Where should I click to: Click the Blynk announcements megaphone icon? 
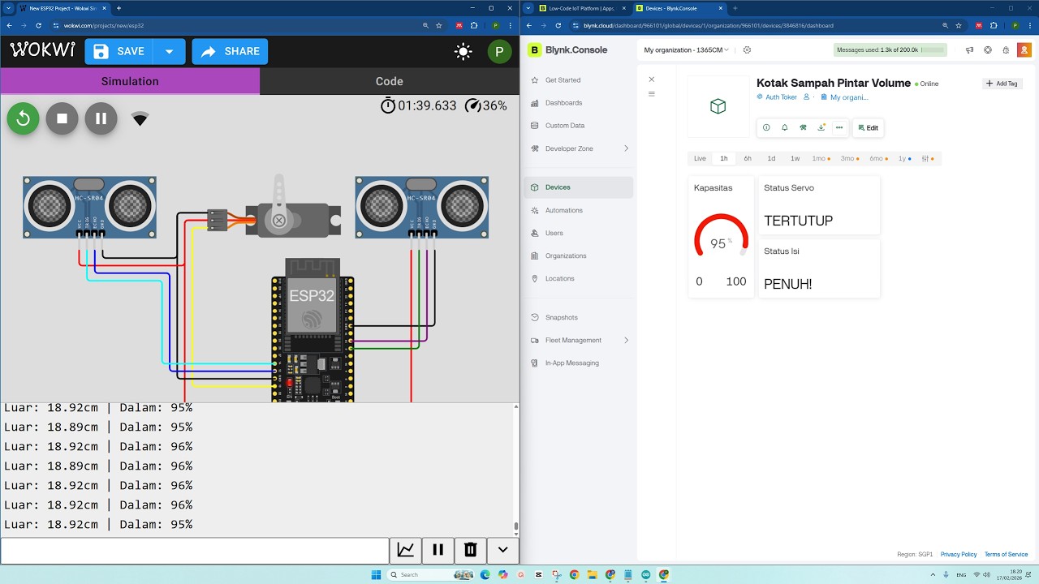pos(969,50)
